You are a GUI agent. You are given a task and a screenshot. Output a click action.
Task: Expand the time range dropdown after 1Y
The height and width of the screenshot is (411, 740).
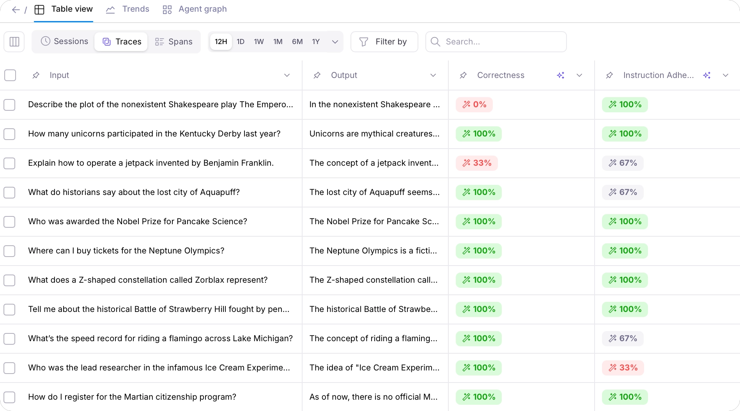(335, 42)
